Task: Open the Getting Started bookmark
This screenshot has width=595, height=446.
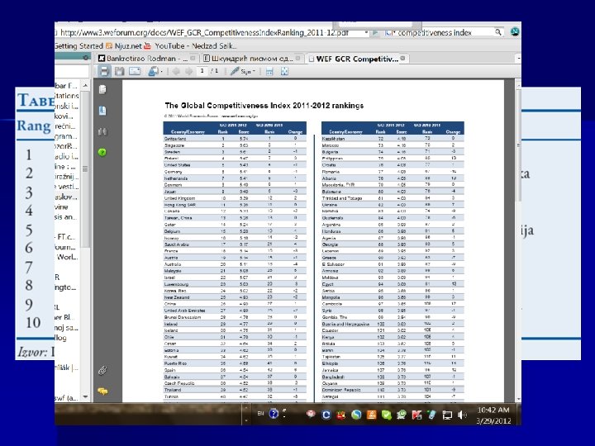Action: (x=79, y=46)
